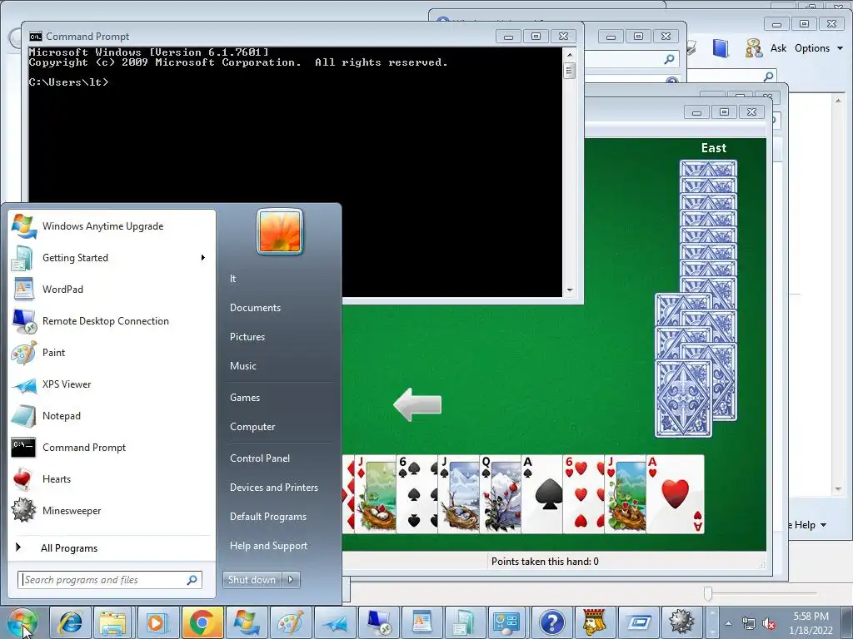Open Games from Start menu
Screen dimensions: 853x639
point(245,397)
